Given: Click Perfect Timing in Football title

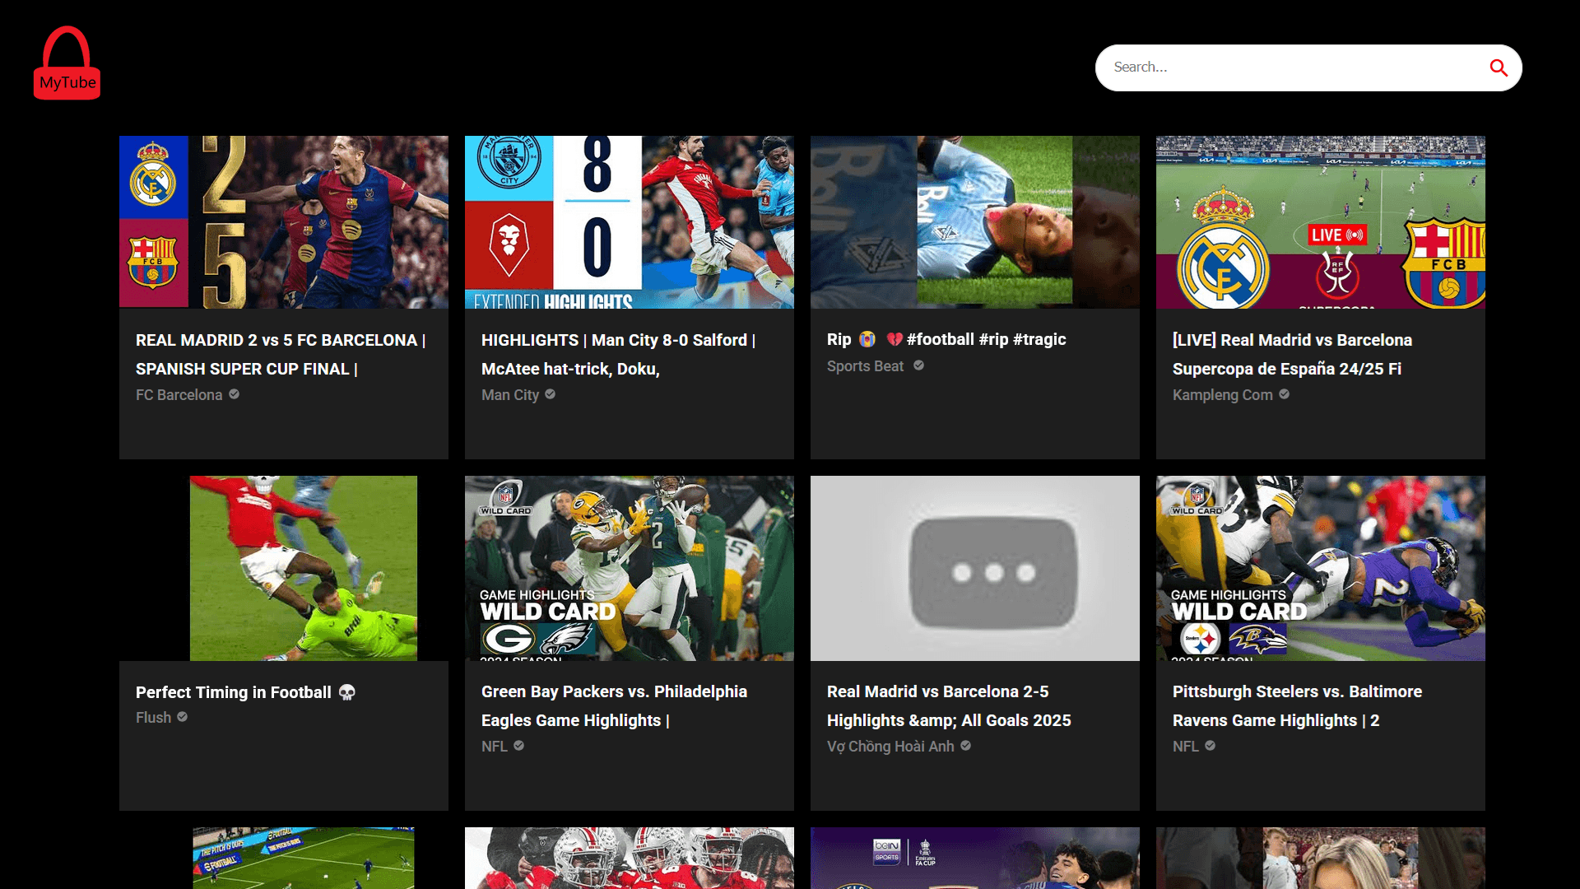Looking at the screenshot, I should [245, 692].
